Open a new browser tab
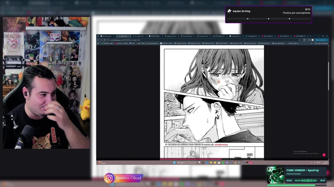Screen dimensions: 334x187 pyautogui.click(x=311, y=36)
